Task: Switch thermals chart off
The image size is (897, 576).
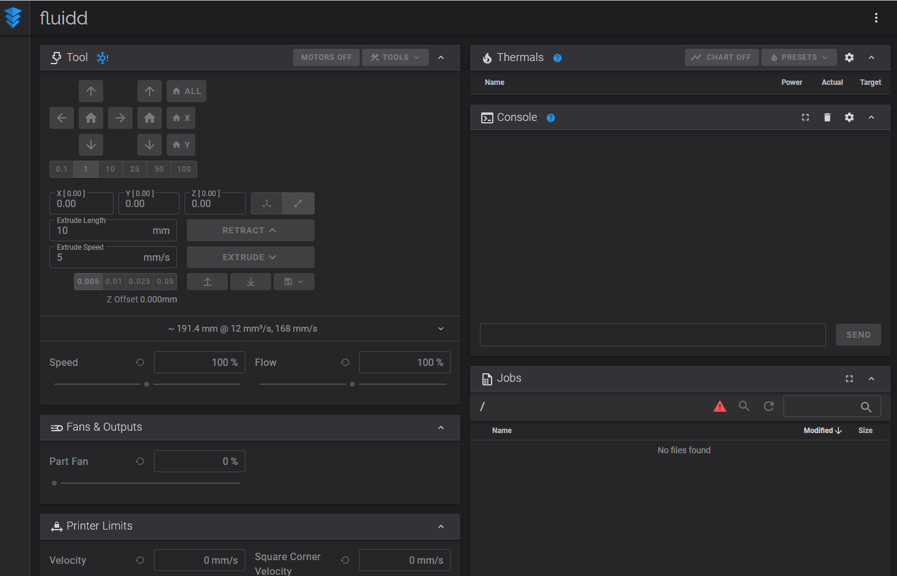Action: (722, 57)
